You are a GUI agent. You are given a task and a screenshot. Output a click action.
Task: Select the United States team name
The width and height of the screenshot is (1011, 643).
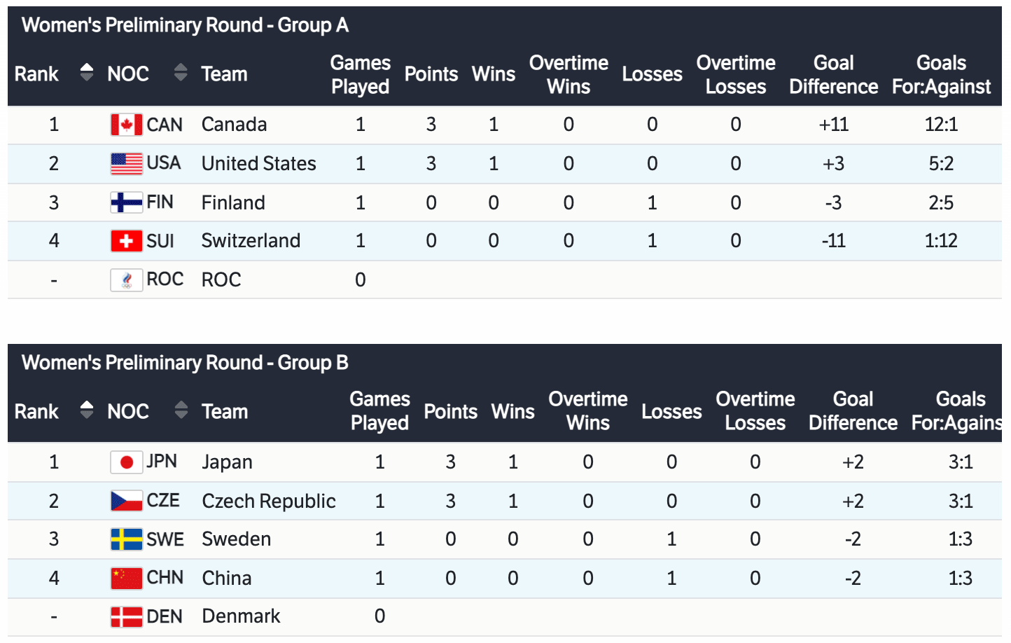[258, 163]
